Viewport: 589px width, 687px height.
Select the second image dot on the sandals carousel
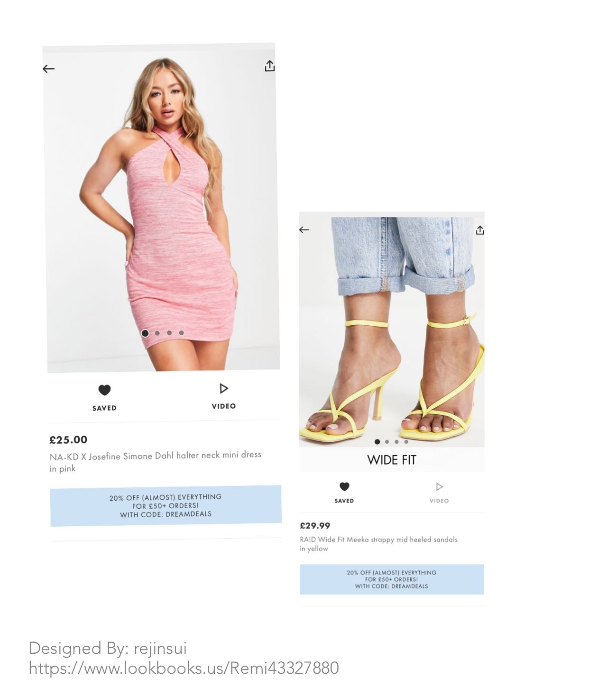click(387, 442)
